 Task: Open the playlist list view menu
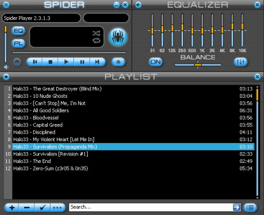coord(250,208)
